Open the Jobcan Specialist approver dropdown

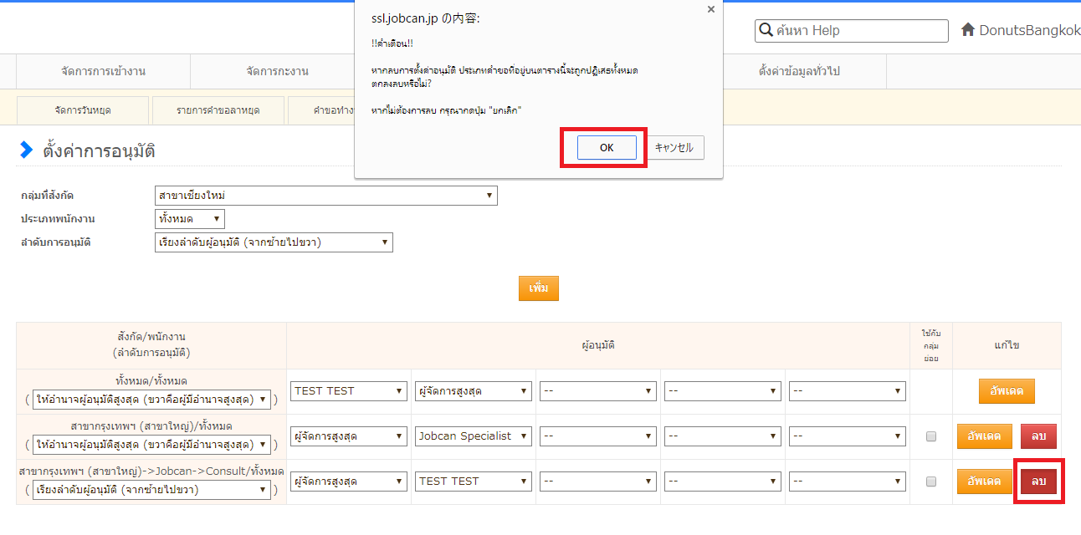click(x=474, y=436)
